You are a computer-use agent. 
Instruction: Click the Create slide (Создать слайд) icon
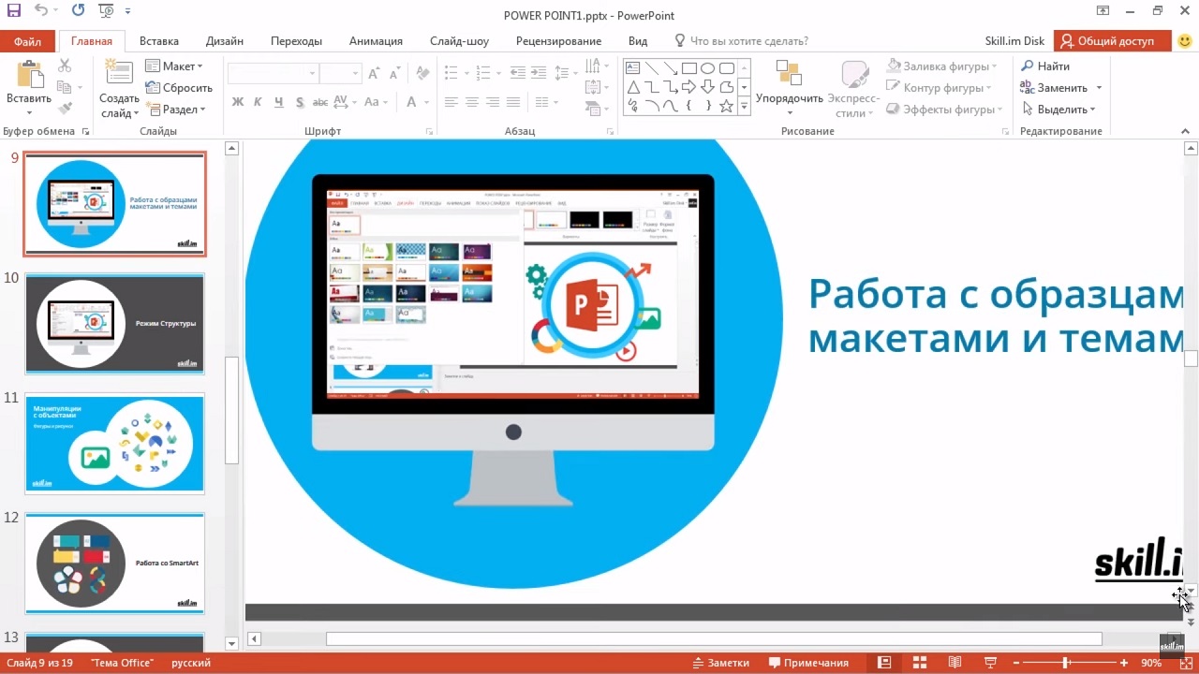click(x=119, y=77)
